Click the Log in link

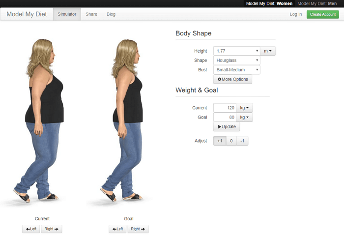pos(296,14)
